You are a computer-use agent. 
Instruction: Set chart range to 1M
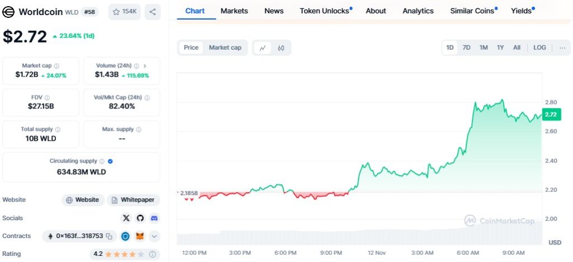(483, 48)
